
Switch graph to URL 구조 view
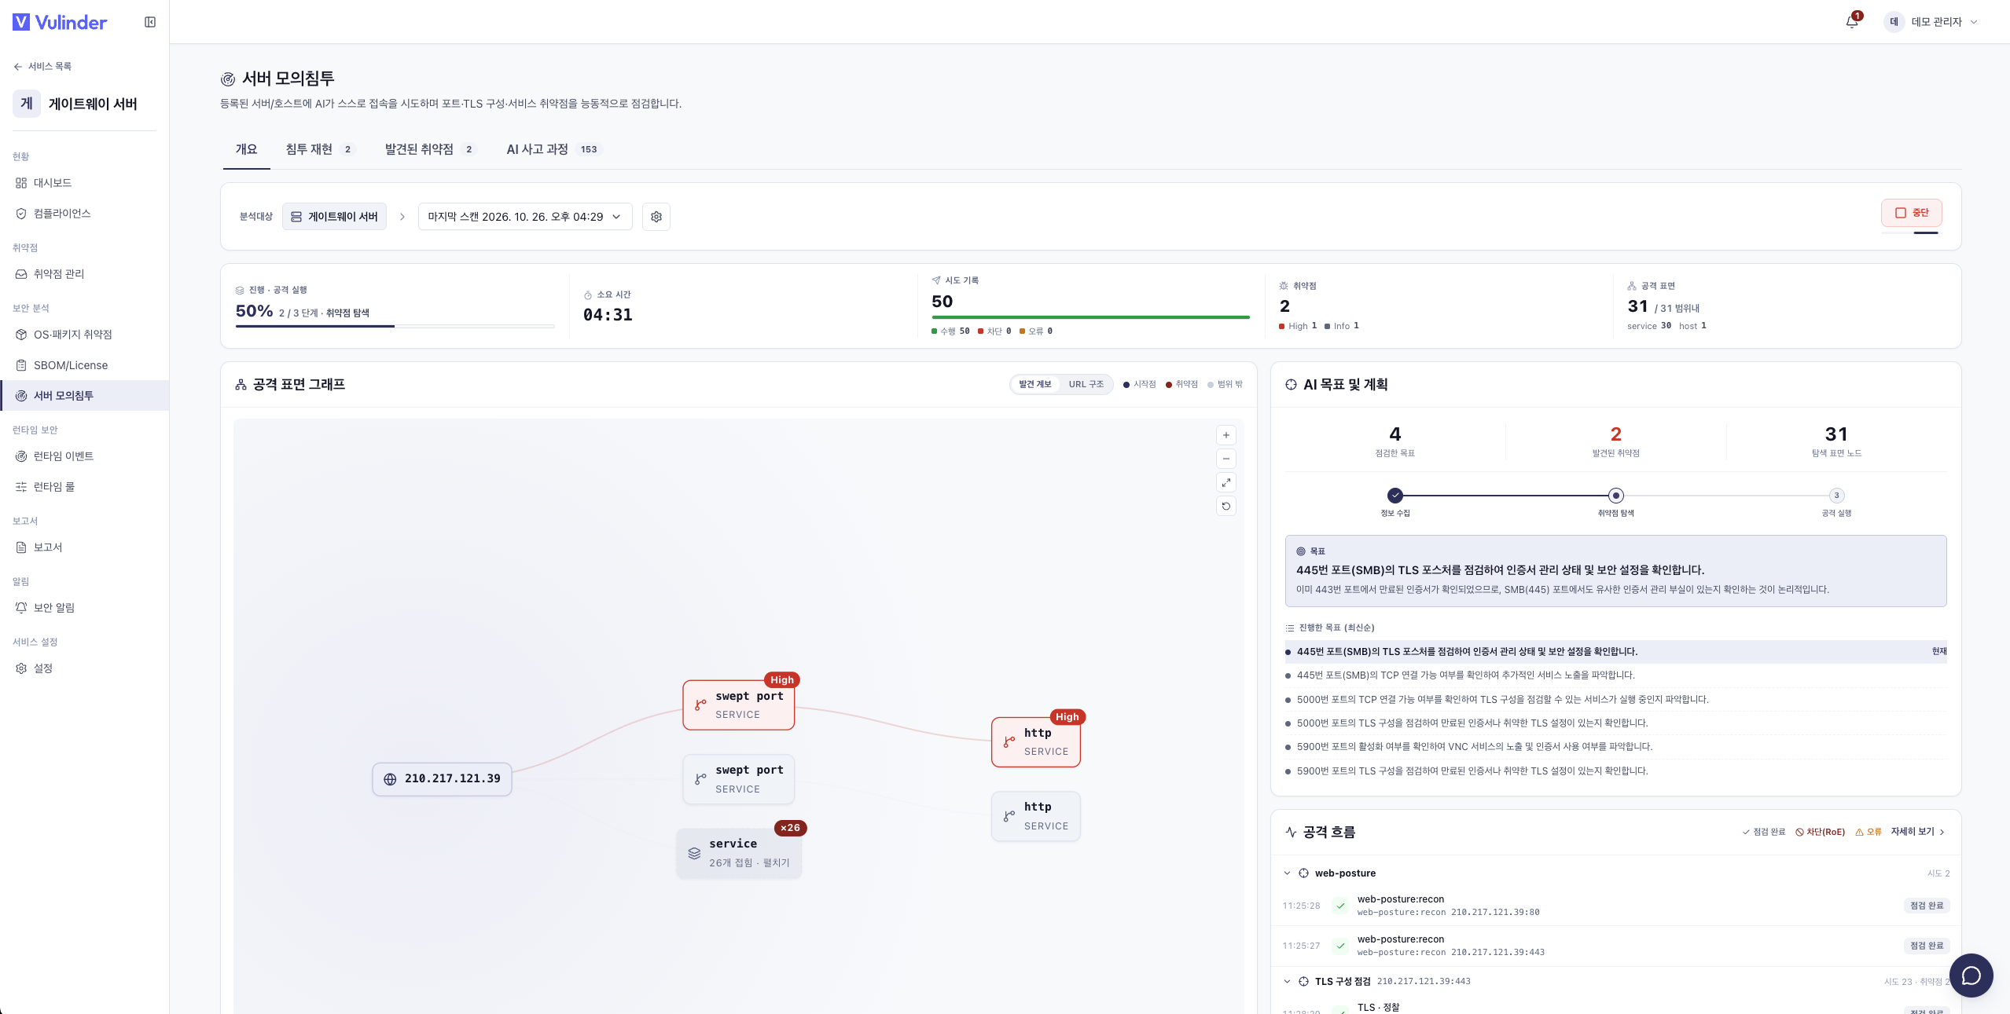point(1086,384)
